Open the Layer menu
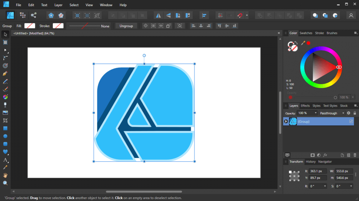Screen dimensions: 359x201 pos(58,5)
